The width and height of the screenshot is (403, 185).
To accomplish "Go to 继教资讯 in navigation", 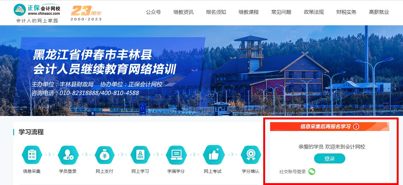I will 183,12.
